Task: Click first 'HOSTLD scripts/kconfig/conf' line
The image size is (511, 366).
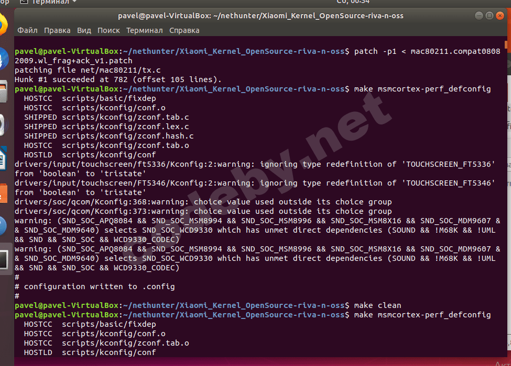Action: click(x=90, y=155)
